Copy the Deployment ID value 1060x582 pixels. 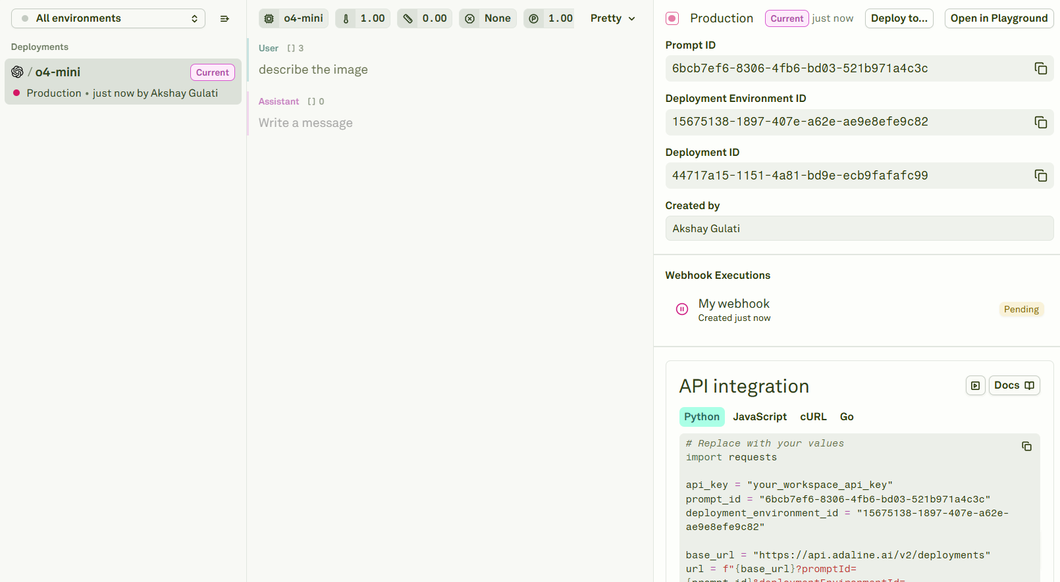[x=1040, y=176]
